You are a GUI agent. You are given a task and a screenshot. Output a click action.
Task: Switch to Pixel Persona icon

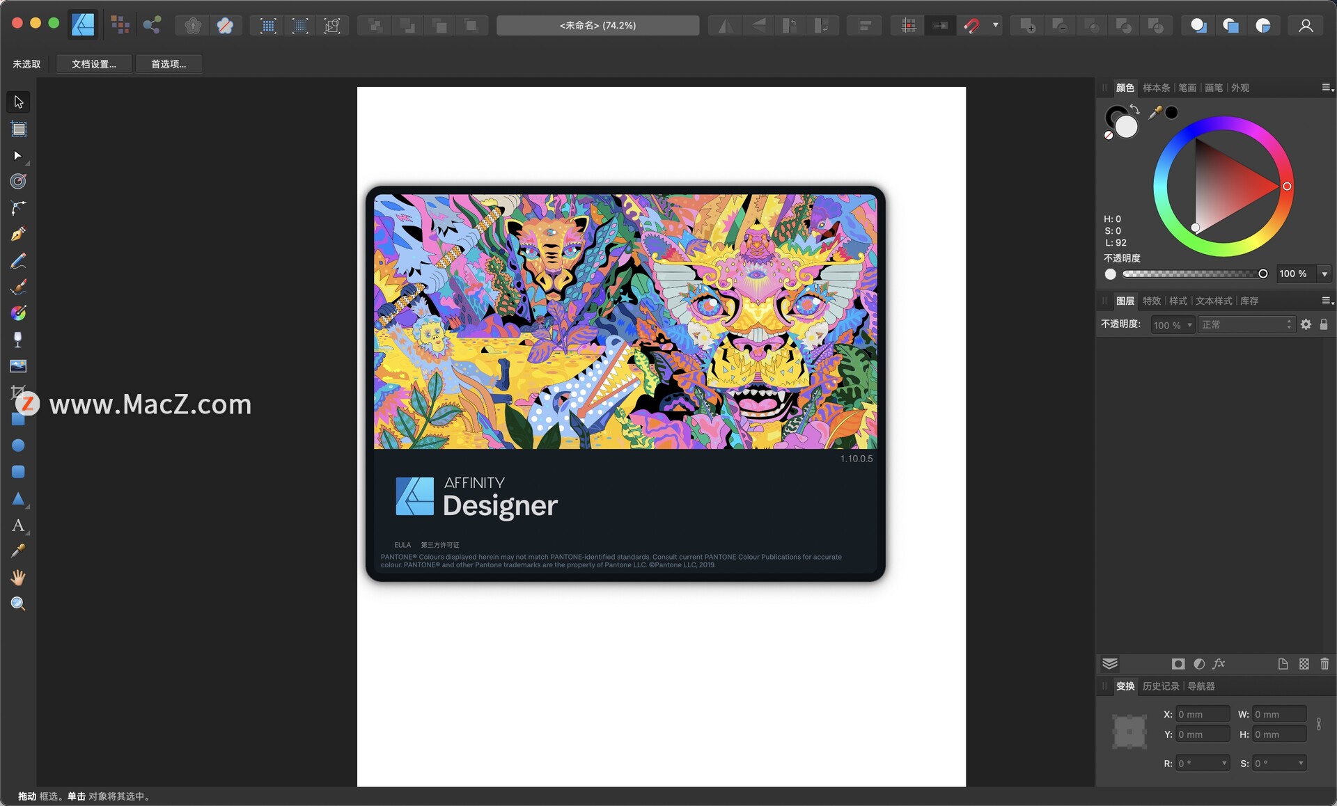pyautogui.click(x=120, y=25)
